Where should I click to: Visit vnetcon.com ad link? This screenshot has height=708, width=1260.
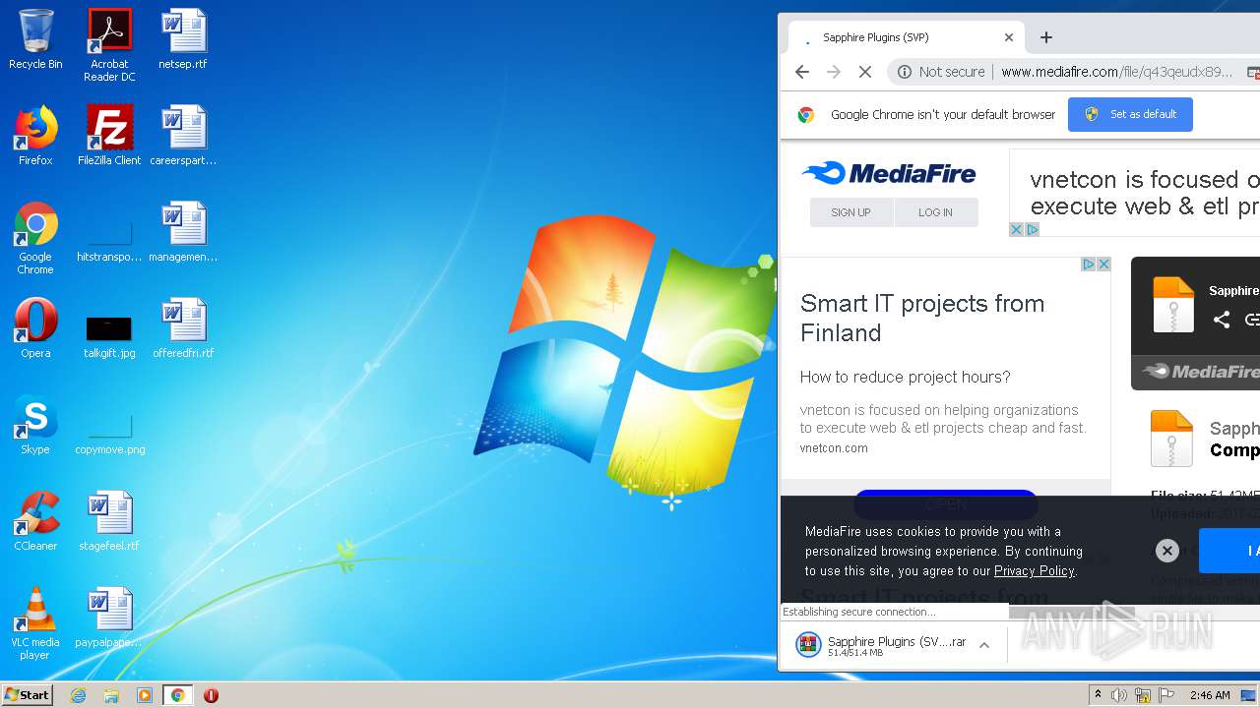click(834, 448)
